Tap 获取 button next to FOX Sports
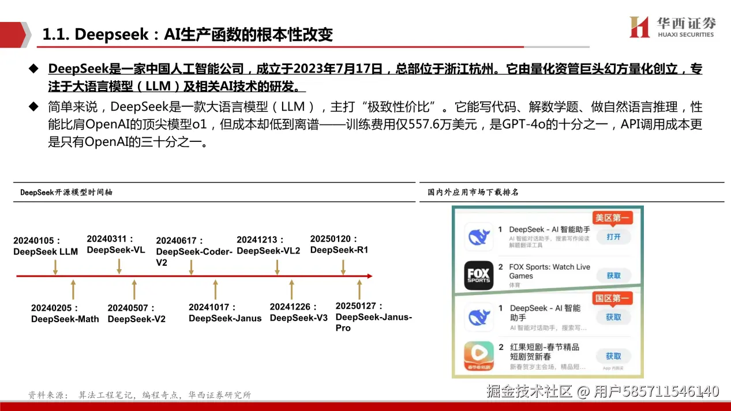This screenshot has width=731, height=411. [613, 276]
